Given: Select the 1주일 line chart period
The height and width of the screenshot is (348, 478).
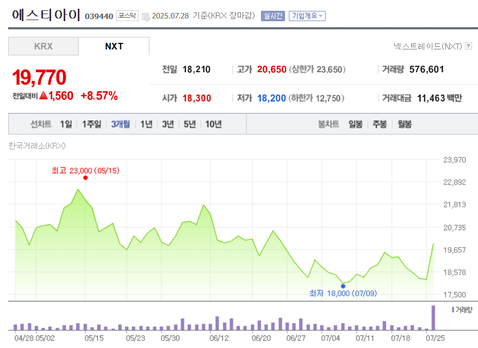Looking at the screenshot, I should pyautogui.click(x=91, y=124).
